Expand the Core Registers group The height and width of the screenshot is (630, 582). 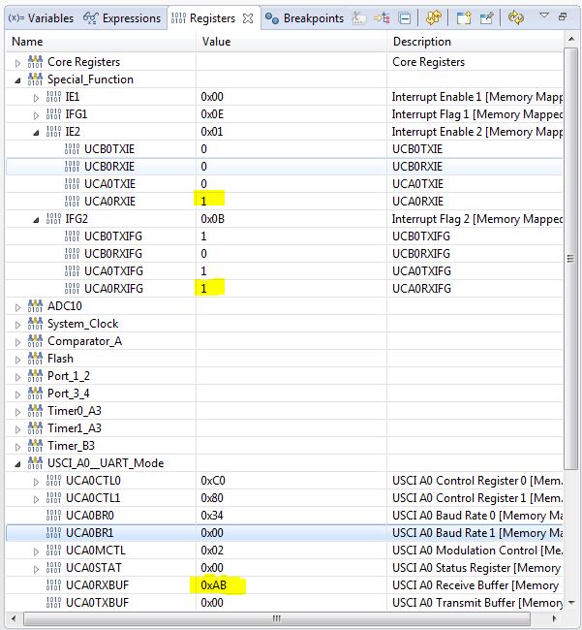coord(17,63)
